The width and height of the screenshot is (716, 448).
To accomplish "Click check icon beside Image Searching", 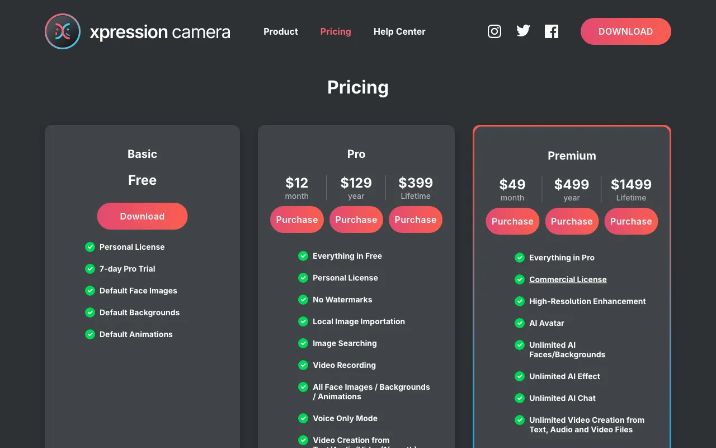I will pos(303,343).
